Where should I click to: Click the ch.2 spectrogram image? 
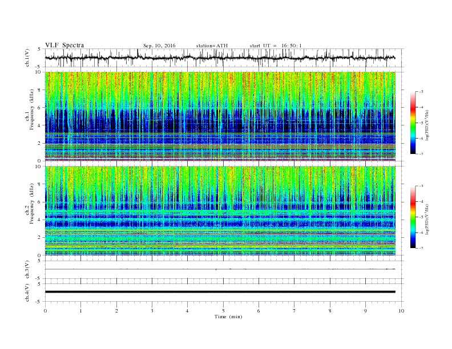(220, 210)
